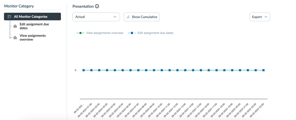The image size is (296, 120).
Task: Click the folder icon beside All Monitor Categories
Action: (x=9, y=17)
